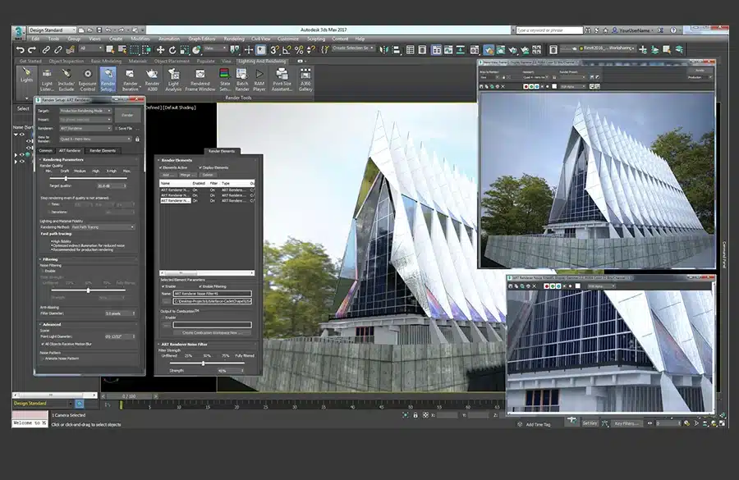Collapse the Rendering Parameters rollout
739x480 pixels.
[63, 160]
